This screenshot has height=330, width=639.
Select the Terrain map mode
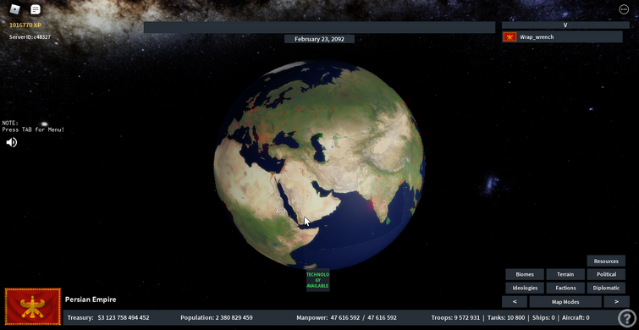(x=565, y=275)
